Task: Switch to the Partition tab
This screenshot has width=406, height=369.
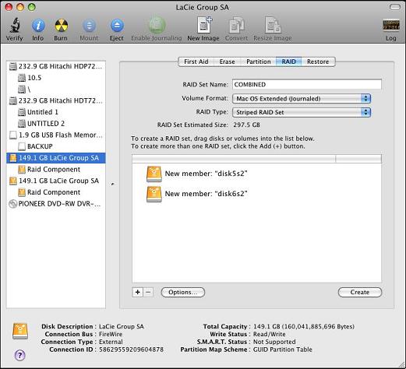Action: [x=259, y=61]
